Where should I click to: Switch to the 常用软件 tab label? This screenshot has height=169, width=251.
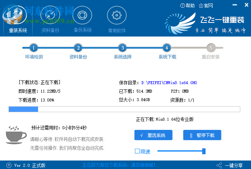(x=117, y=31)
